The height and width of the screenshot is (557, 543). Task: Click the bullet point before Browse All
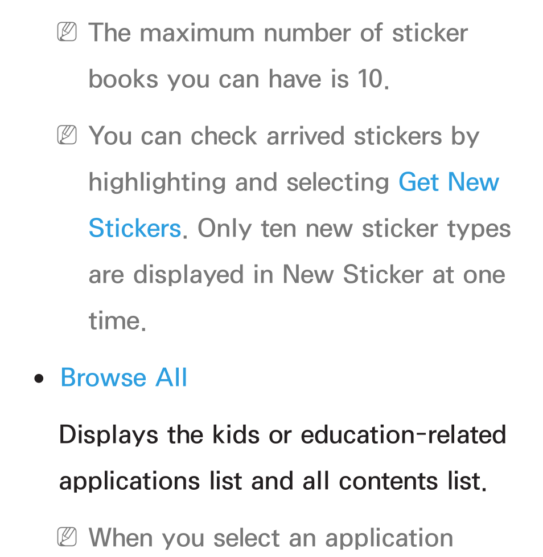[39, 379]
